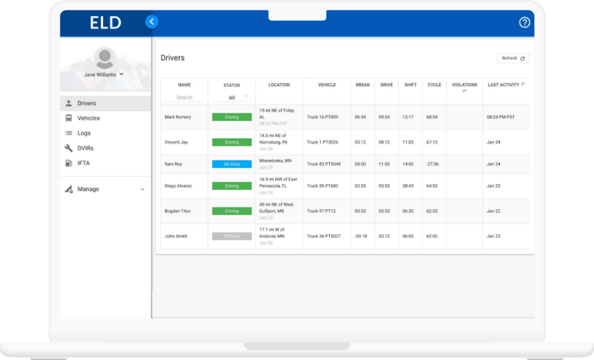Click the help question mark icon
The image size is (594, 360).
[524, 22]
